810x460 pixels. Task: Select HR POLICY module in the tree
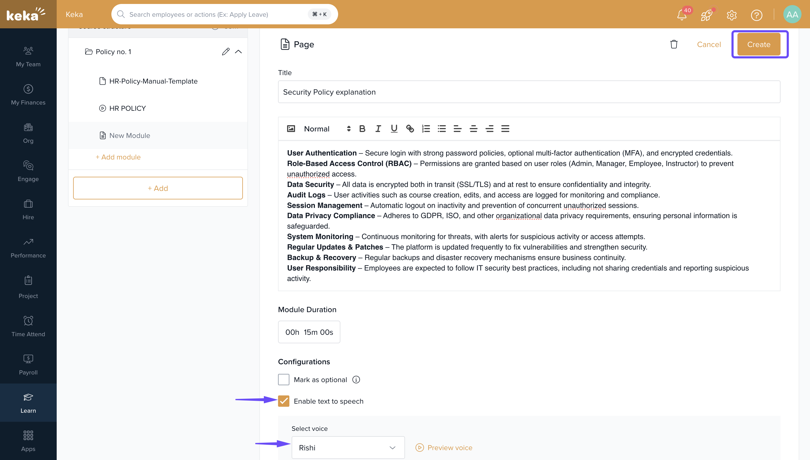127,108
